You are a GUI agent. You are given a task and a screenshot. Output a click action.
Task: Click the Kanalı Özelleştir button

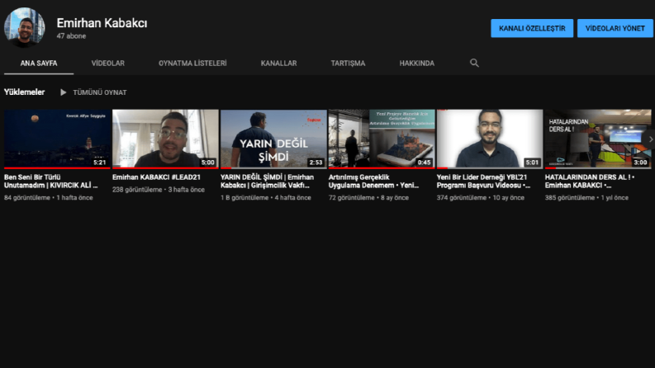(x=532, y=28)
